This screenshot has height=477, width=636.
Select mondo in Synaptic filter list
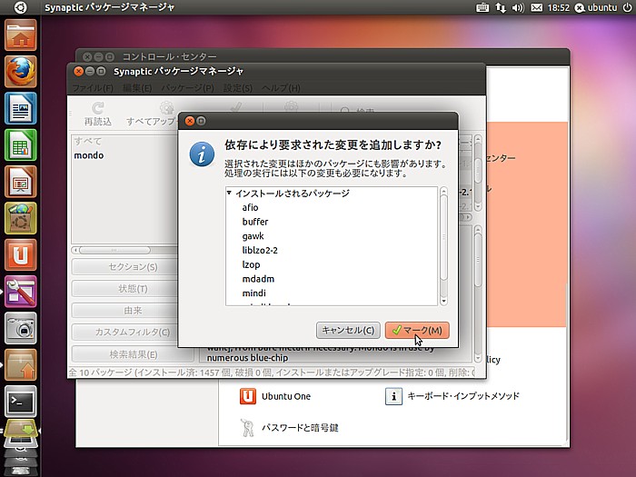click(89, 155)
